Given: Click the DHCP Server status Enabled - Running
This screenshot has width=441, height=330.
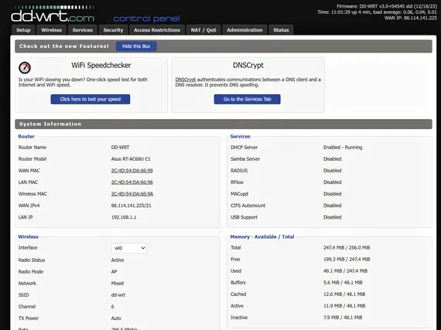Looking at the screenshot, I should (343, 148).
